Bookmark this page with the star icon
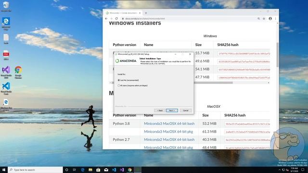 [x=264, y=19]
